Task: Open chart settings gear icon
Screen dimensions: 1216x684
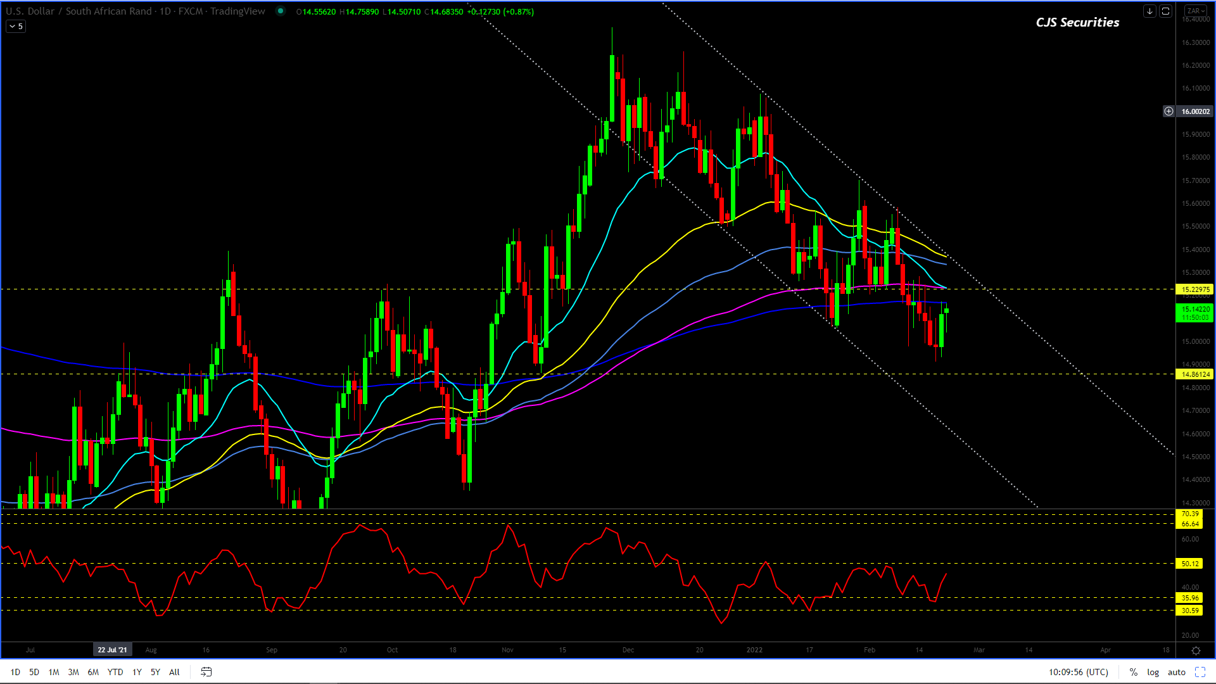Action: (x=1196, y=650)
